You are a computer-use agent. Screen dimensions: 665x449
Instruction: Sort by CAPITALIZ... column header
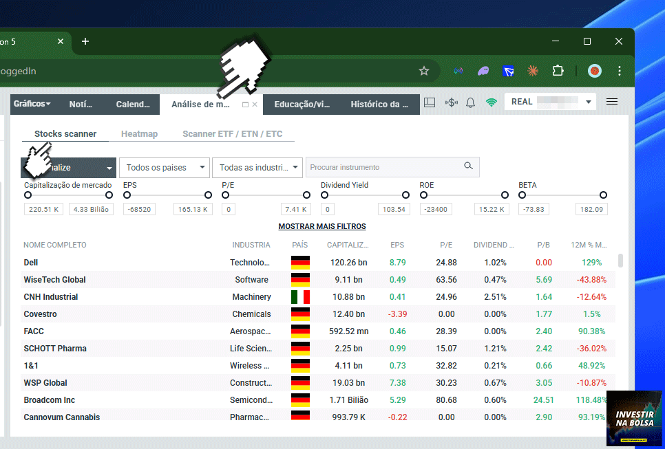(x=348, y=245)
